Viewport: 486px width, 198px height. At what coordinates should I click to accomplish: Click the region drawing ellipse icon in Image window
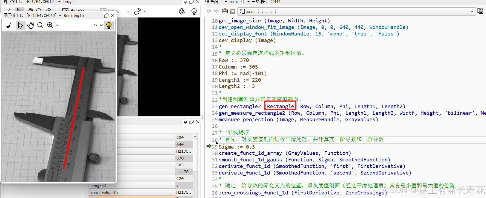click(138, 11)
